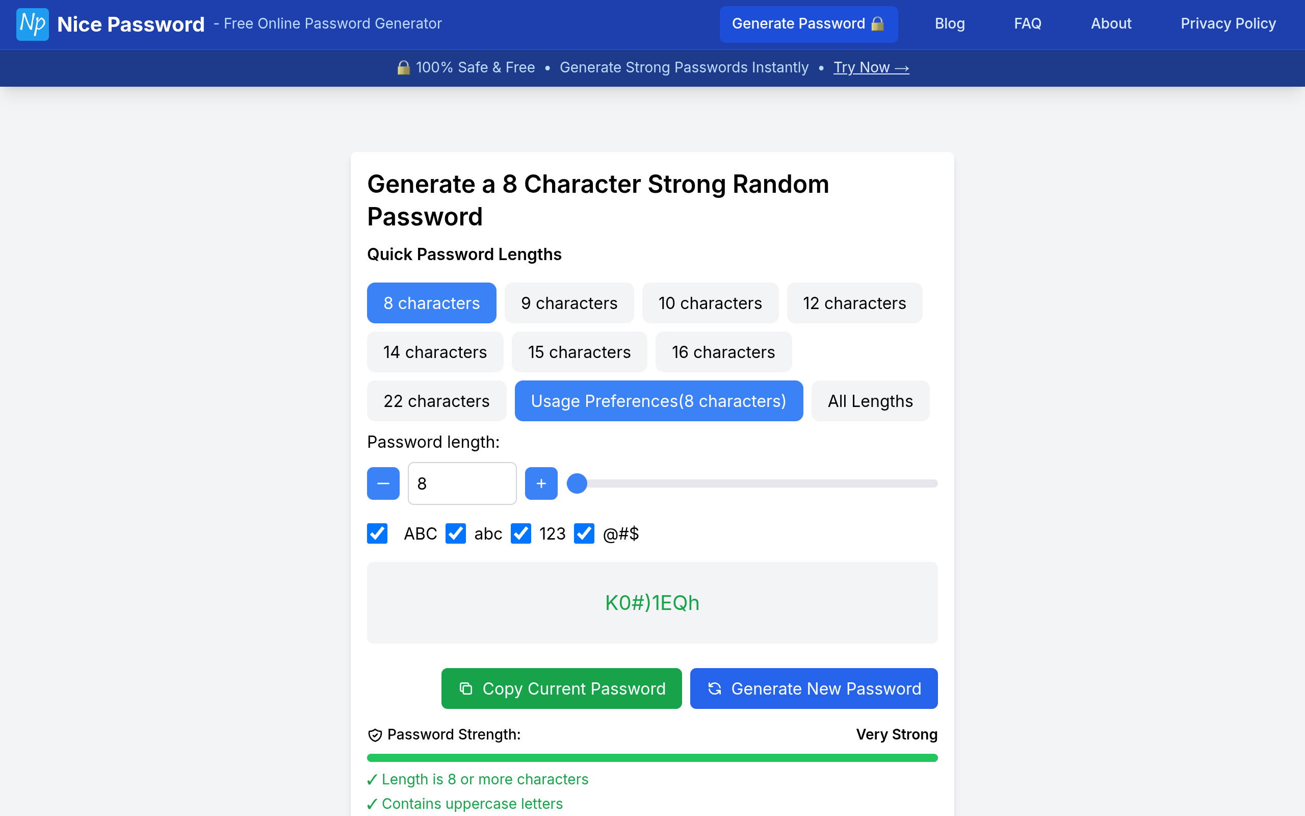1305x816 pixels.
Task: Click Copy Current Password button
Action: tap(561, 688)
